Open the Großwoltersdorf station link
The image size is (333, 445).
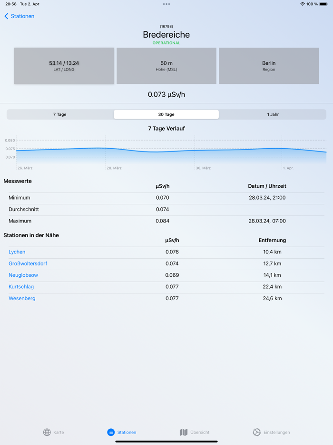click(x=28, y=263)
